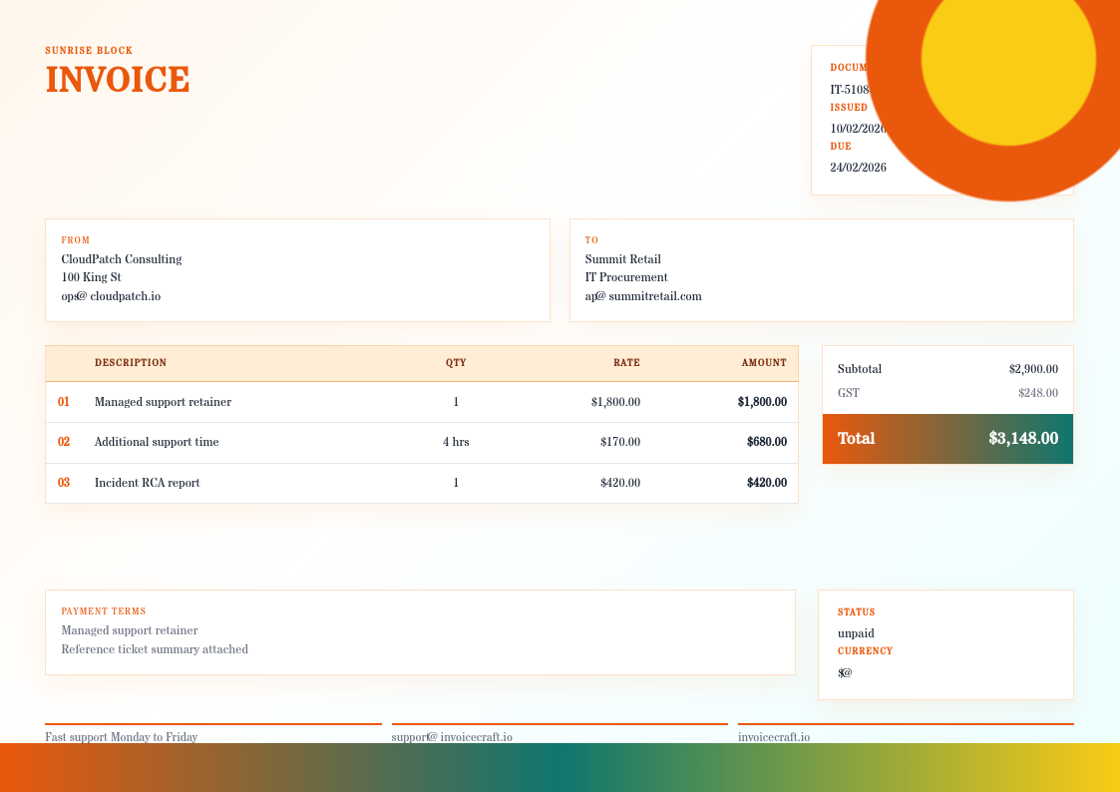Open the ops@cloudpatch.io email address
The height and width of the screenshot is (792, 1120).
[x=111, y=296]
